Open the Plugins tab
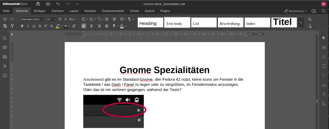Image resolution: width=329 pixels, height=129 pixels. click(165, 11)
